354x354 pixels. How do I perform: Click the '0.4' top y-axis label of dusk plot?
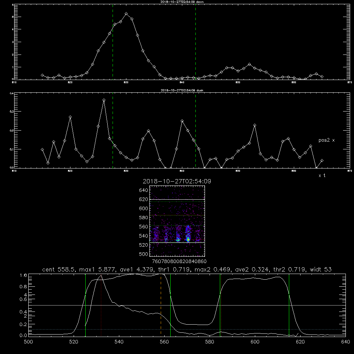tap(12, 93)
